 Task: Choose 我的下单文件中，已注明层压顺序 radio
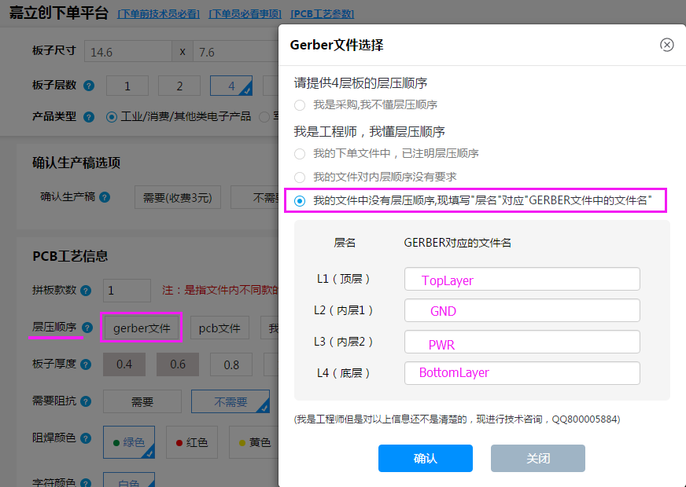click(300, 154)
